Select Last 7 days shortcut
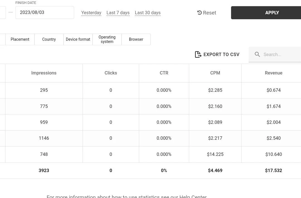The image size is (301, 198). coord(118,13)
